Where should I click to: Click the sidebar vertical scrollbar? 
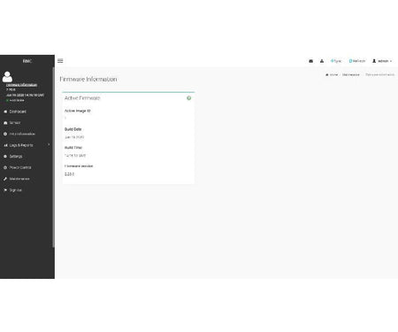[53, 158]
